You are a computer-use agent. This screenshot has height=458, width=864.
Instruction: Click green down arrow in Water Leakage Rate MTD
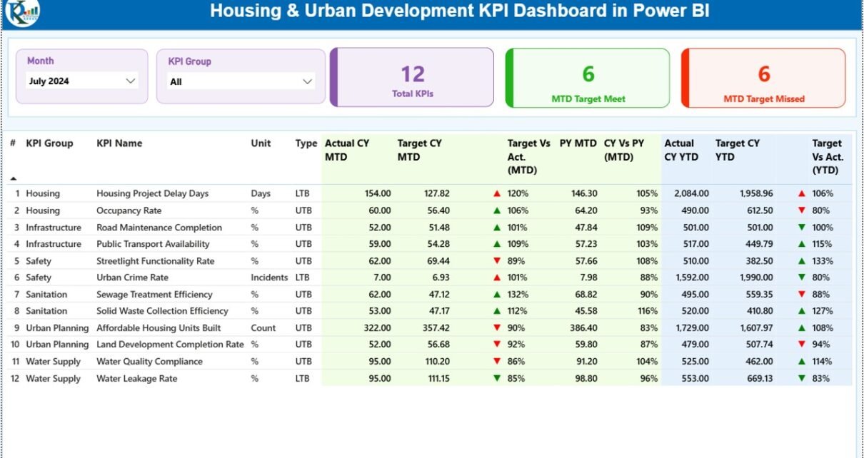(x=496, y=379)
